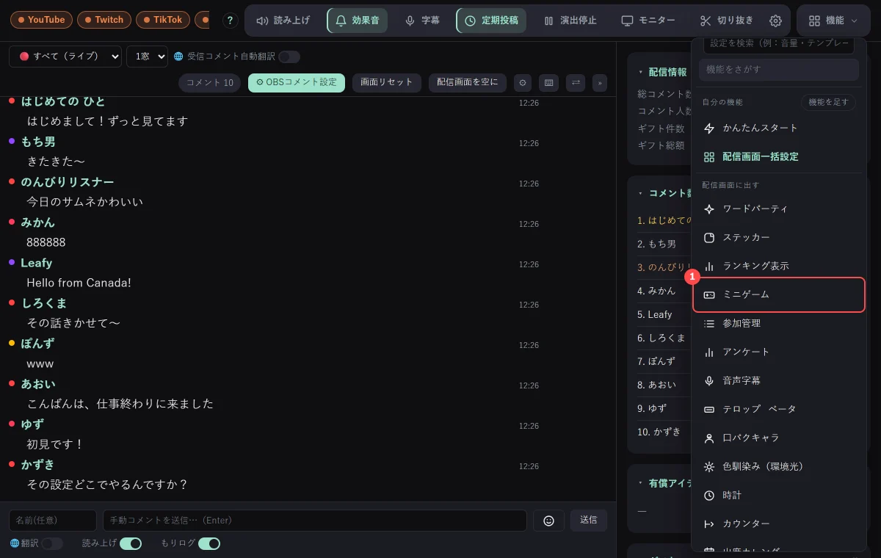Open the settings gear in top toolbar
Image resolution: width=881 pixels, height=558 pixels.
pos(775,21)
